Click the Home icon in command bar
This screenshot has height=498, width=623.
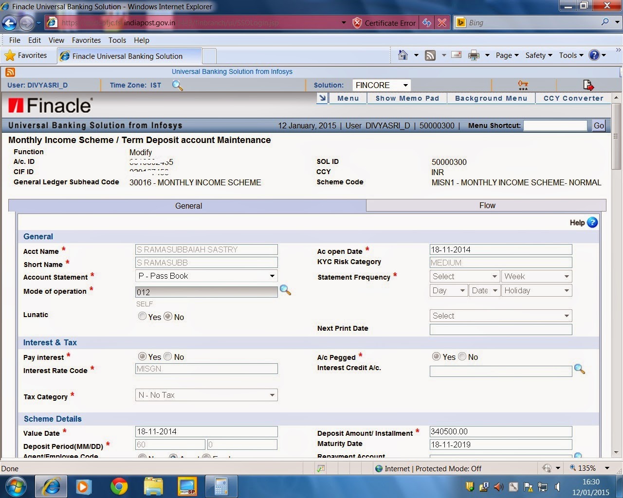tap(403, 55)
